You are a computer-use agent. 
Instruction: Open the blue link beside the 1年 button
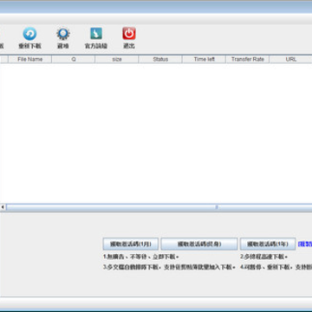(305, 244)
